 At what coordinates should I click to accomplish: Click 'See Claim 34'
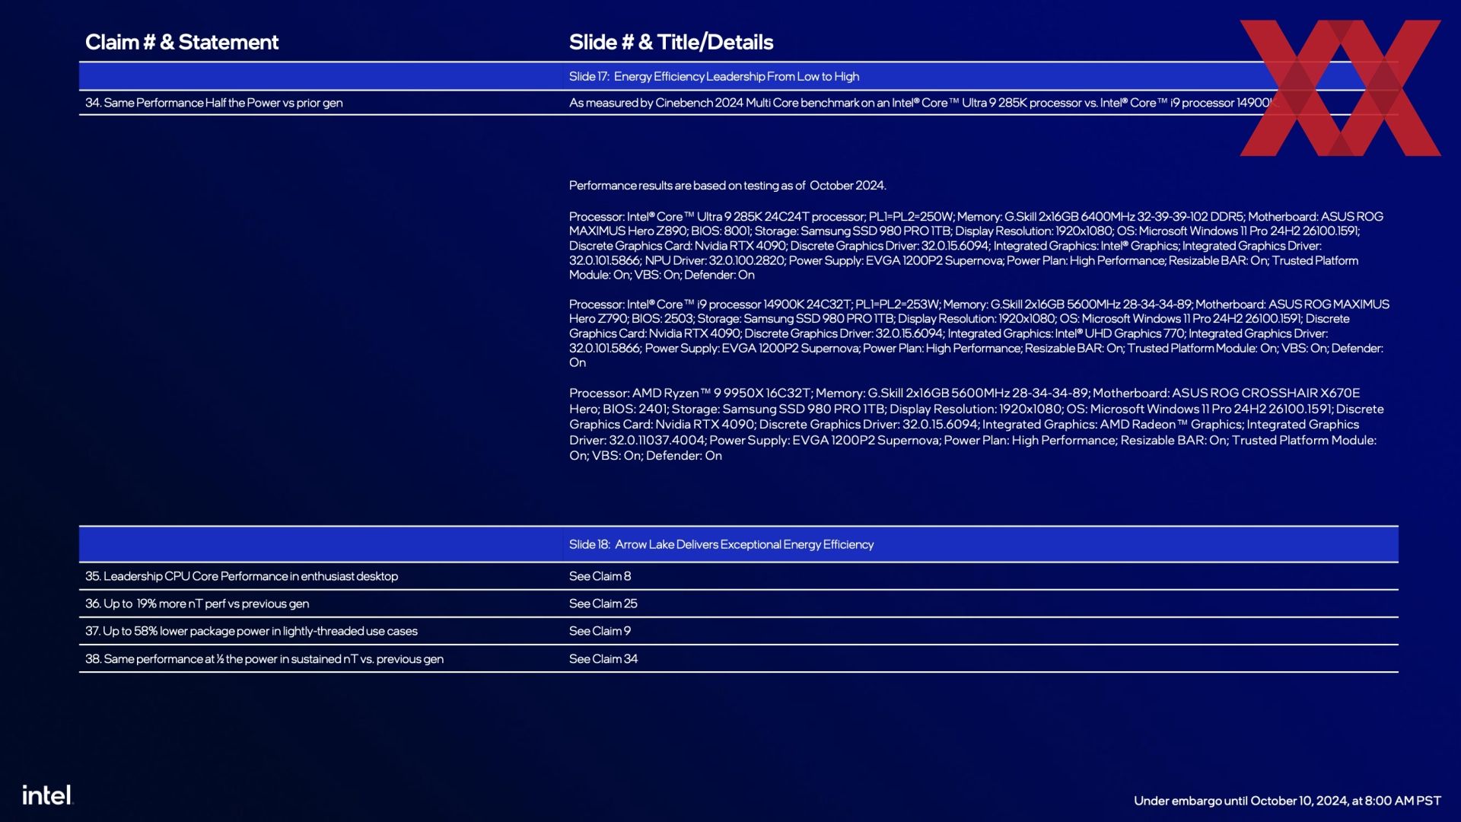603,659
